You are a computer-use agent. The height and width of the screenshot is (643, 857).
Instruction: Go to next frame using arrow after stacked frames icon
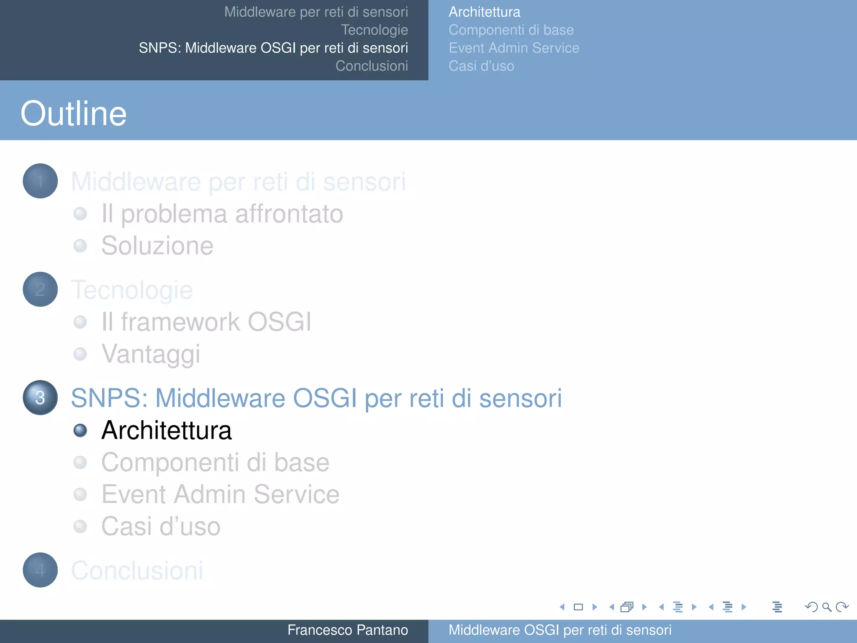coord(644,607)
